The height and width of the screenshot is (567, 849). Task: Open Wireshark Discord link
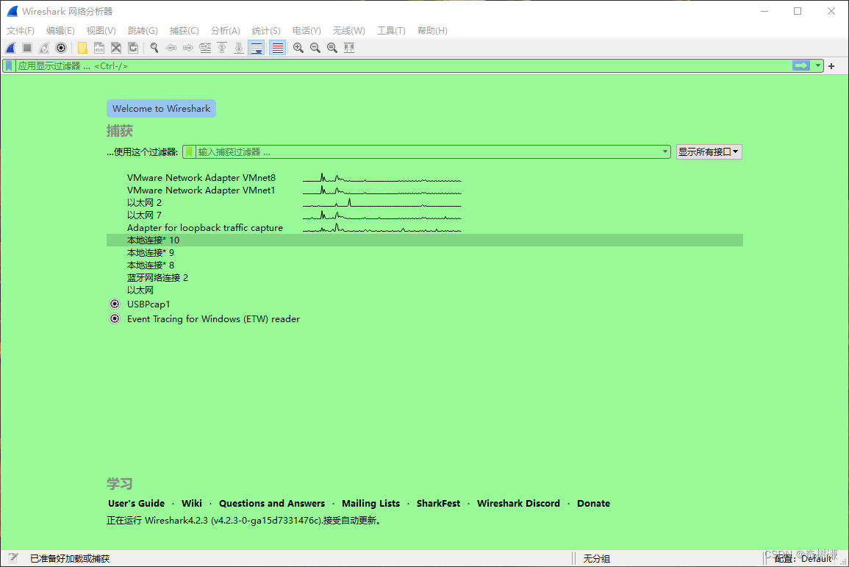pyautogui.click(x=518, y=503)
